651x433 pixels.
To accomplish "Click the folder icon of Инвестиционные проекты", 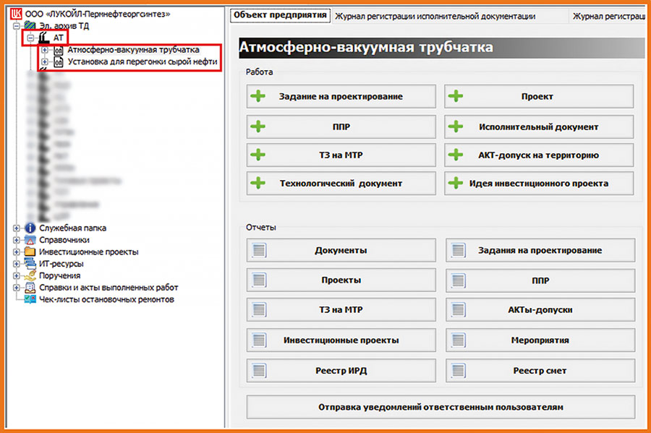I will [x=30, y=252].
